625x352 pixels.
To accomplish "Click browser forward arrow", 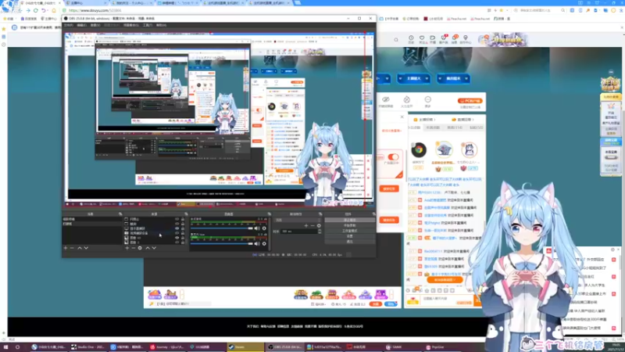I will pos(28,10).
